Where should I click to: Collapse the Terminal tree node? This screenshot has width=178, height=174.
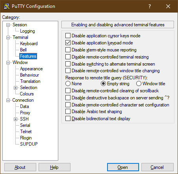(x=8, y=37)
